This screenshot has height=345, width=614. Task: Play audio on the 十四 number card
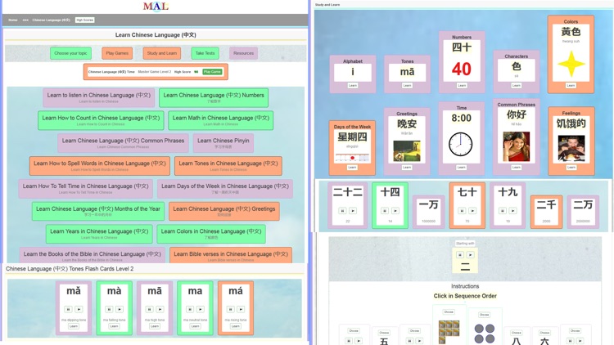pos(395,210)
